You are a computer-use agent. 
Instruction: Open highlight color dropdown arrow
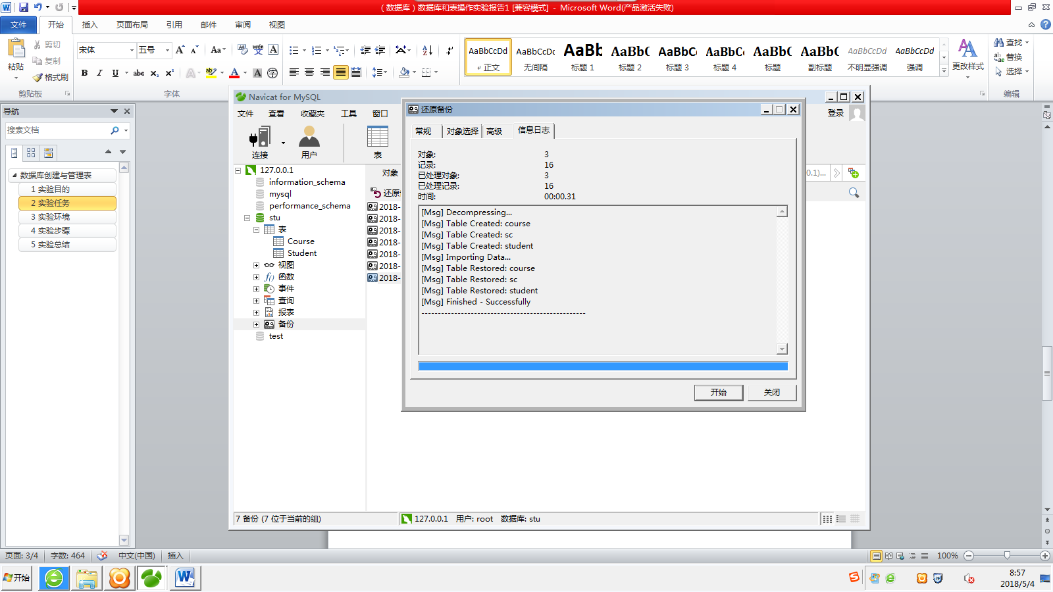pos(222,73)
